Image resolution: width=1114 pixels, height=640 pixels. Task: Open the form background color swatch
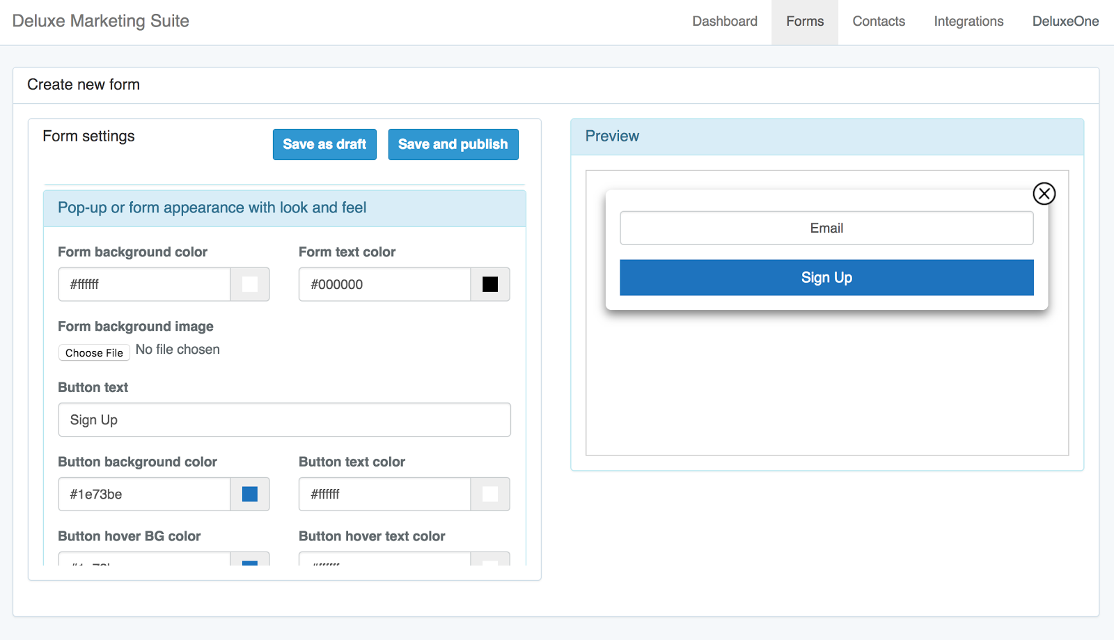pos(250,284)
